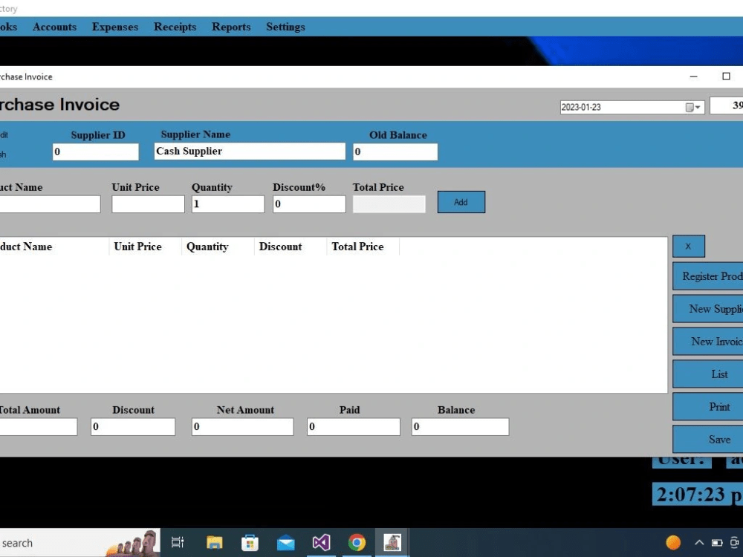Image resolution: width=743 pixels, height=557 pixels.
Task: Select the Credit payment option
Action: point(4,134)
